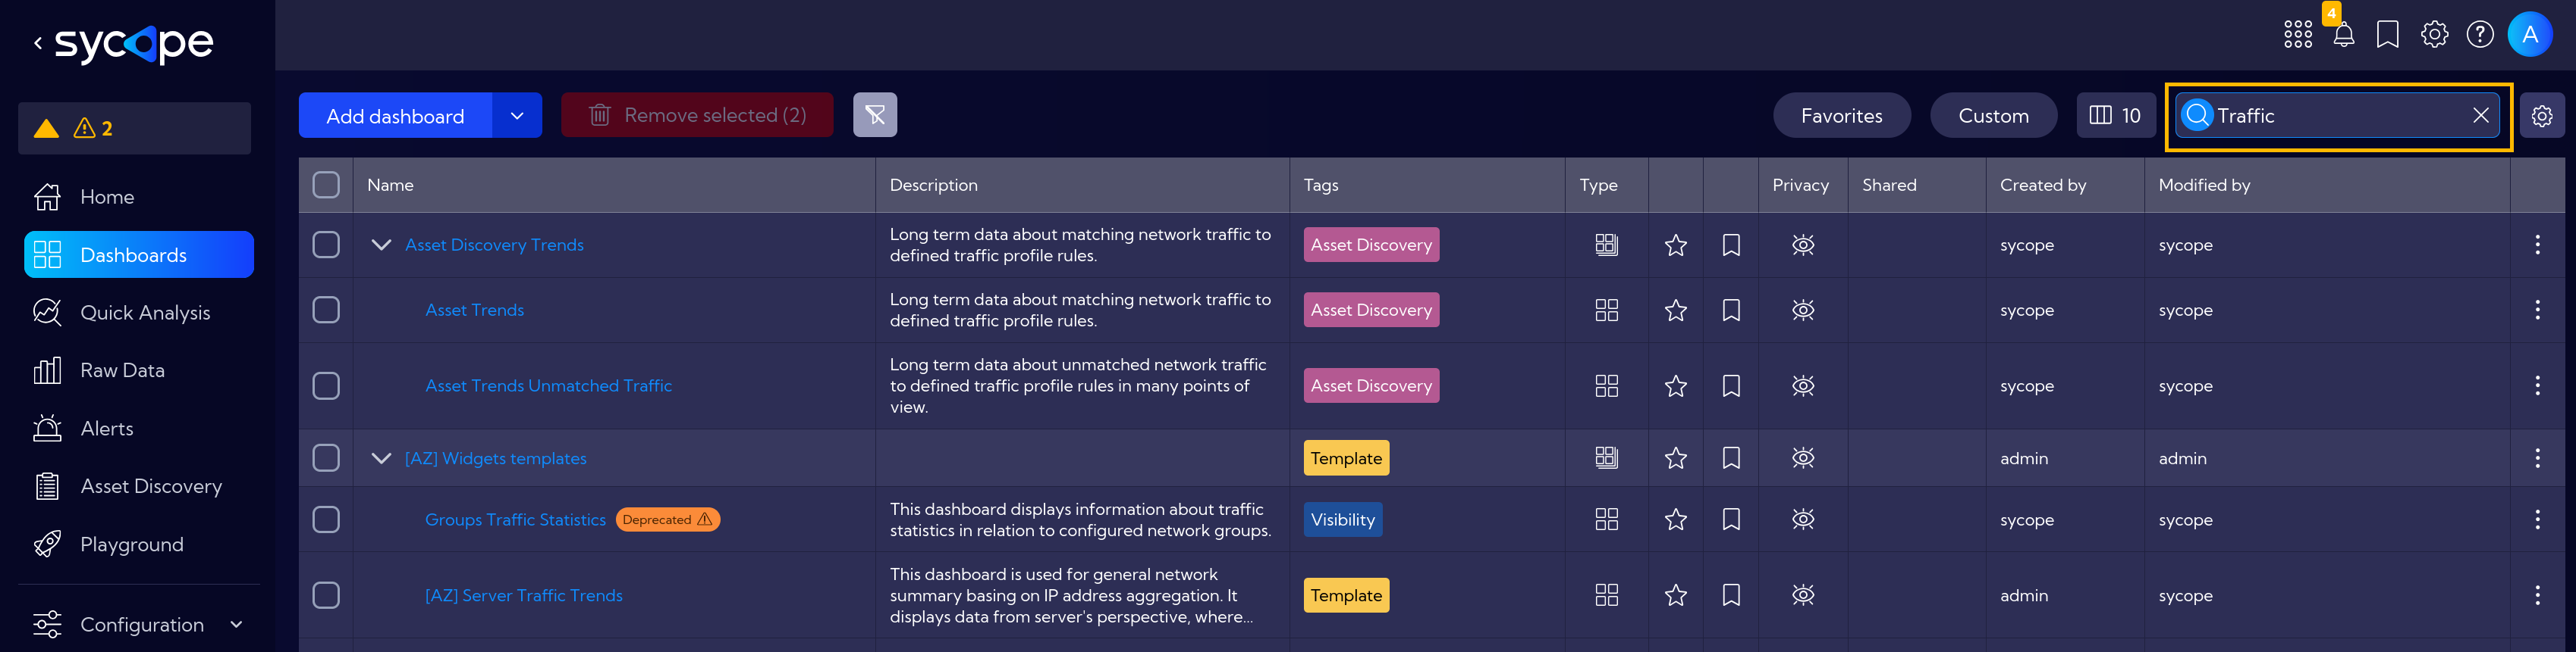Click the Deprecated badge on Groups Traffic Statistics
This screenshot has width=2576, height=652.
(667, 519)
